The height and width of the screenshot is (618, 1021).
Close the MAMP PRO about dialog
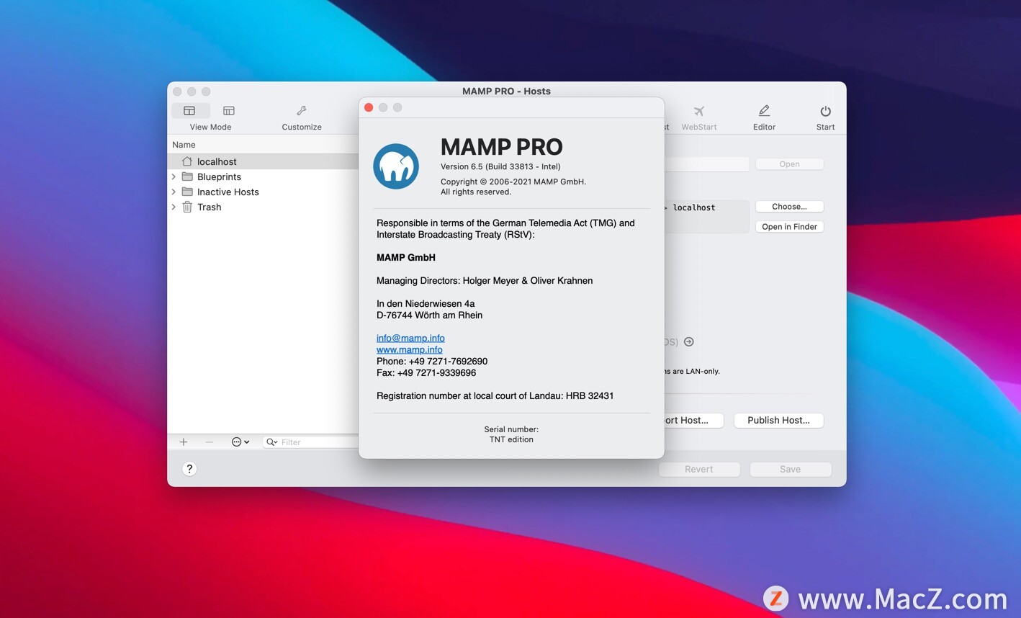(x=369, y=107)
